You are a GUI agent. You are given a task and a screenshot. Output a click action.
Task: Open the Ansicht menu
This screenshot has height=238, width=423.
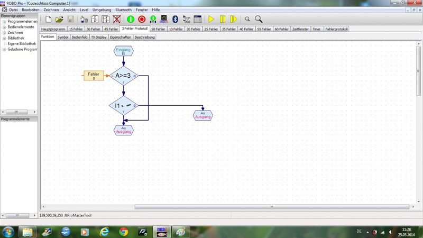[69, 10]
